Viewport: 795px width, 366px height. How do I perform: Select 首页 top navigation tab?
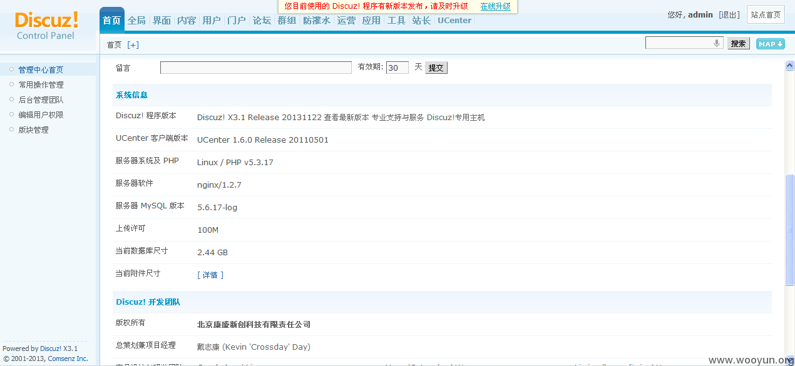(x=112, y=20)
